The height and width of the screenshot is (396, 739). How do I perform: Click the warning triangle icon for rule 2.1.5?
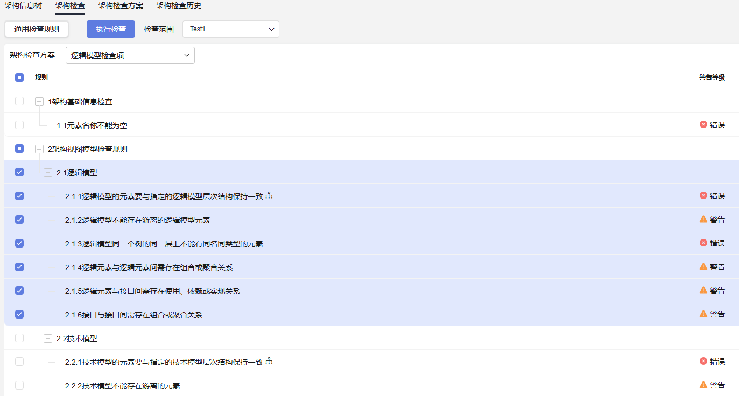703,290
